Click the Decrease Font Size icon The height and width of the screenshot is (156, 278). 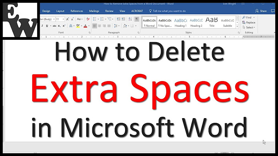coord(72,19)
